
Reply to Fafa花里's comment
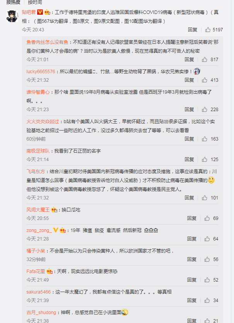coord(191,280)
